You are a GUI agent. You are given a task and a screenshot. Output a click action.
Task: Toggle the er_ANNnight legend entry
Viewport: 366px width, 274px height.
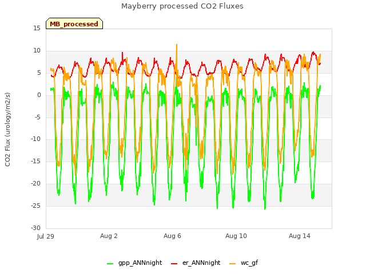tap(196, 263)
